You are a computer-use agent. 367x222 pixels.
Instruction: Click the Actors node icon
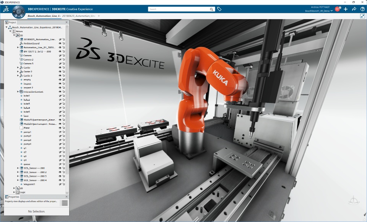14,31
